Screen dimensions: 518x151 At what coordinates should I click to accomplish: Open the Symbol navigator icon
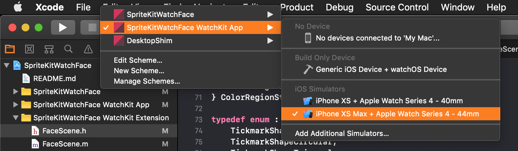[x=49, y=49]
